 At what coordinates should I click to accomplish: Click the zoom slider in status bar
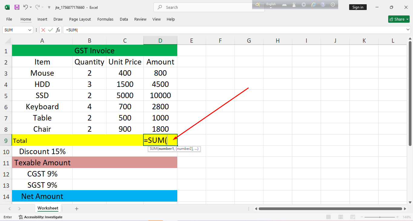380,217
